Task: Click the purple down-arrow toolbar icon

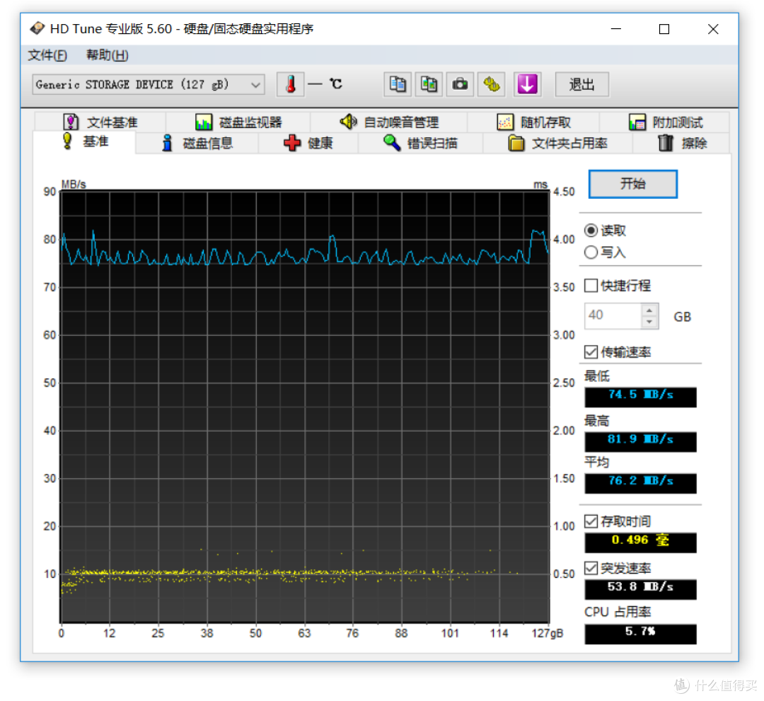Action: click(x=527, y=84)
